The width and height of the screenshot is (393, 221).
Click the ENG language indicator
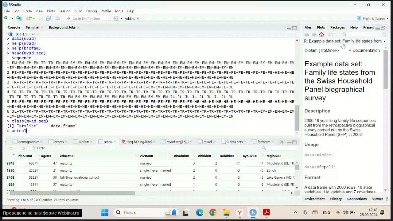point(326,212)
